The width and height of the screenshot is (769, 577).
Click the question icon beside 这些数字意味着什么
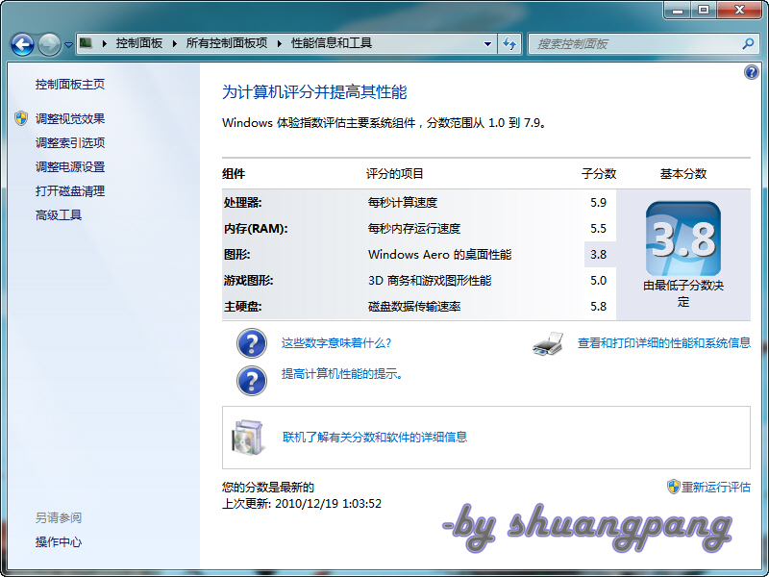click(x=252, y=343)
